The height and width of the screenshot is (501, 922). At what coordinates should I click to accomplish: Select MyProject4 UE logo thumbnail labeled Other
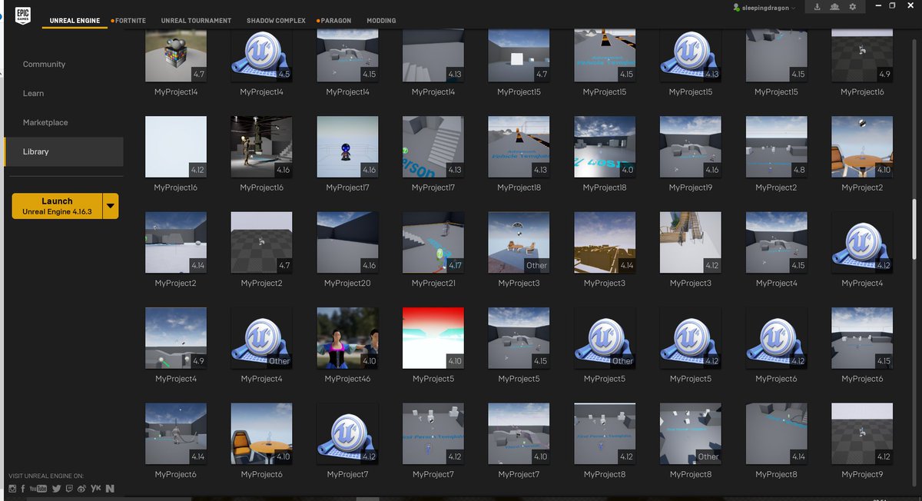tap(261, 338)
